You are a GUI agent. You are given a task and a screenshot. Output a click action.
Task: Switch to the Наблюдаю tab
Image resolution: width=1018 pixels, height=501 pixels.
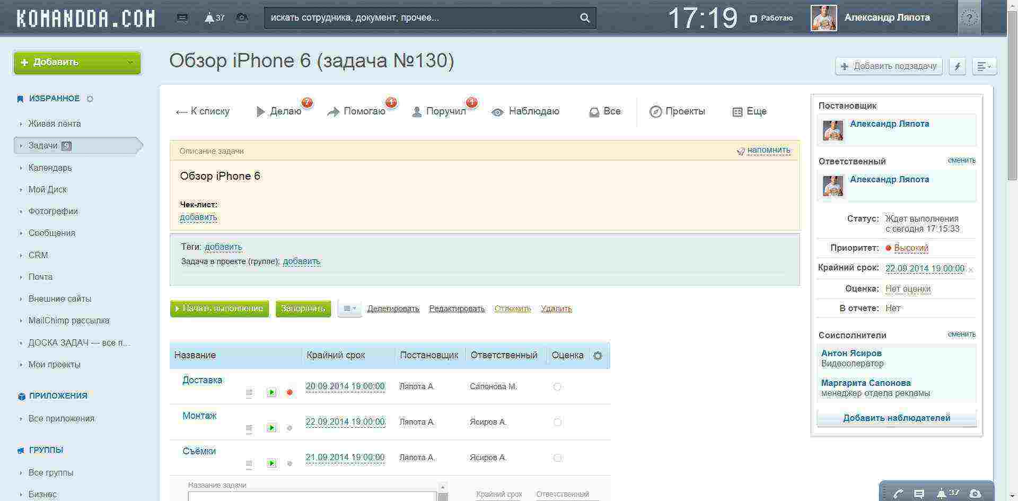pyautogui.click(x=525, y=111)
